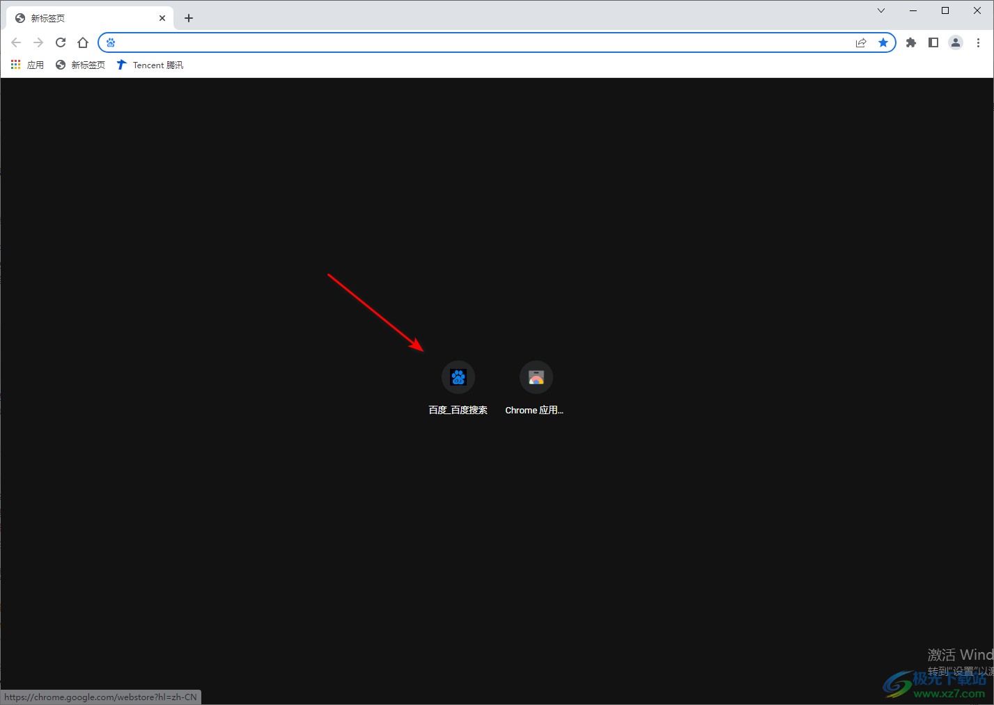
Task: Open the 新标签页 bookmark
Action: (80, 65)
